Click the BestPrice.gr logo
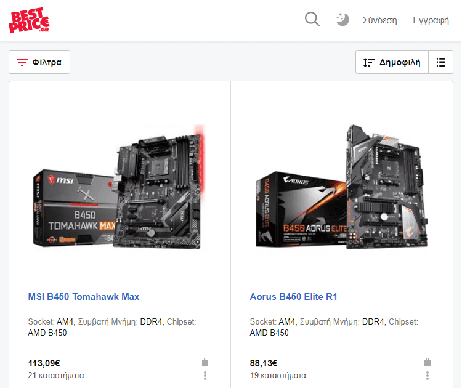The image size is (462, 388). click(x=29, y=20)
